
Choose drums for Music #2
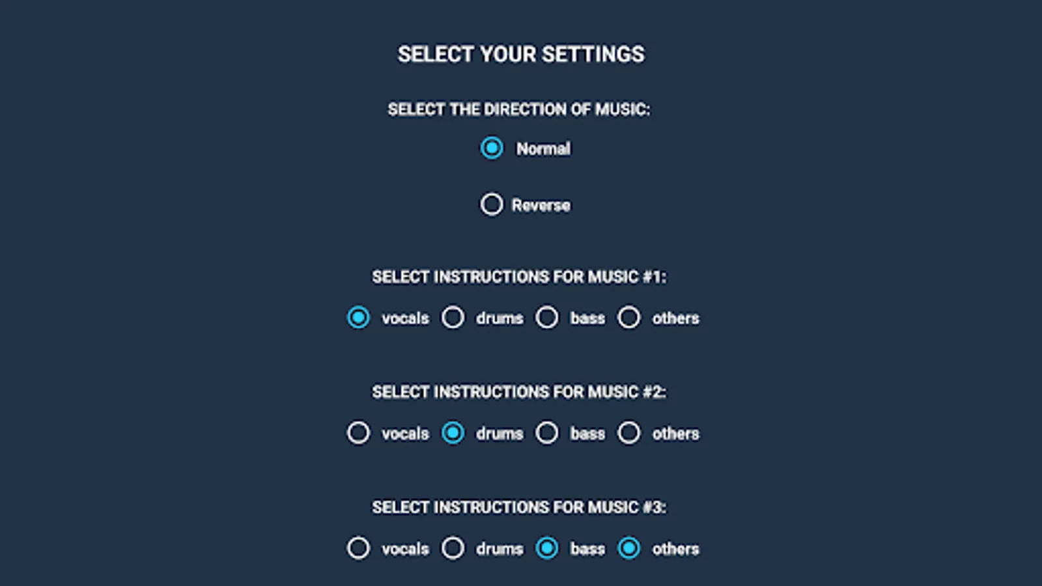coord(453,432)
